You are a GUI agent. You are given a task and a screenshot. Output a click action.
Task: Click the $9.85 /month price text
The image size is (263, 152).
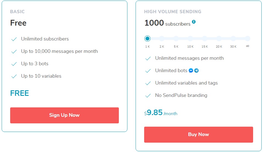point(161,113)
